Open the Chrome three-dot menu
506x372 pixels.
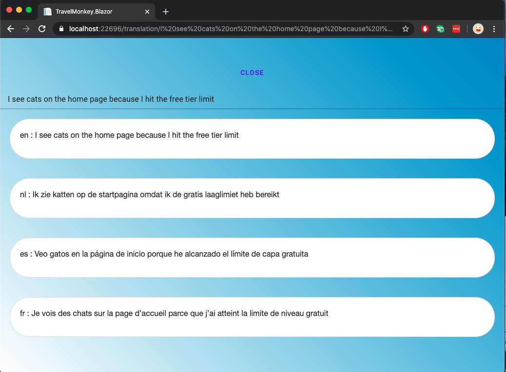click(494, 29)
